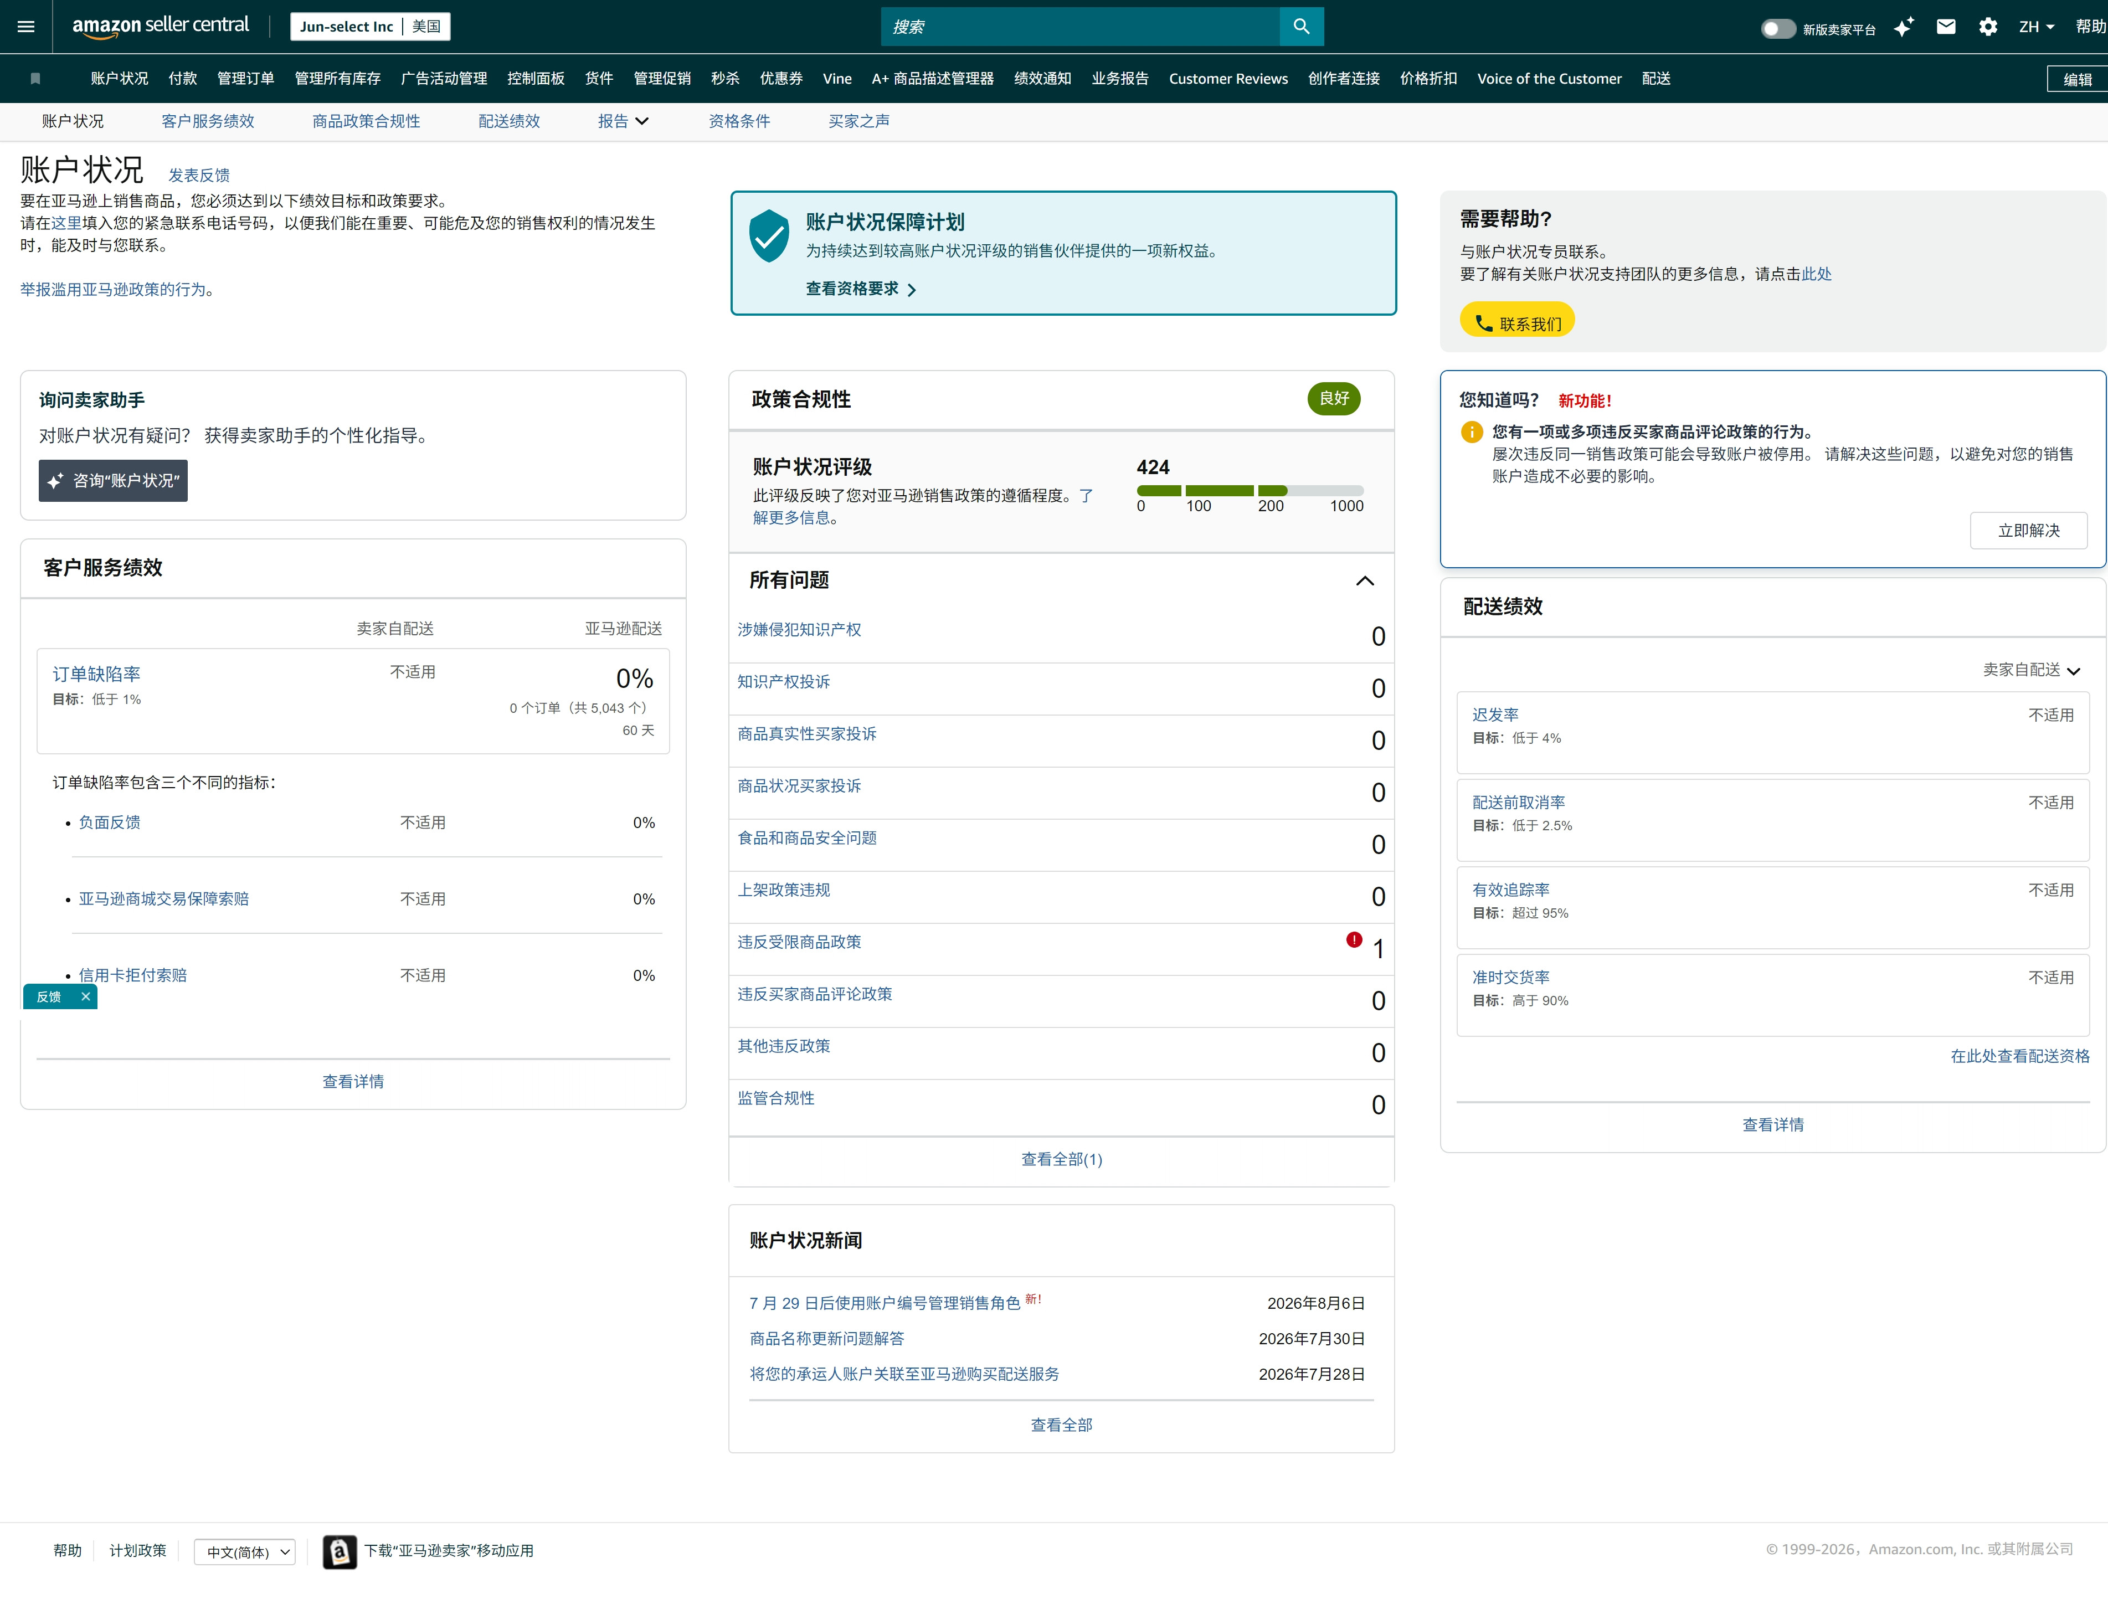Click the shield checkmark icon
The image size is (2108, 1614).
[x=769, y=237]
